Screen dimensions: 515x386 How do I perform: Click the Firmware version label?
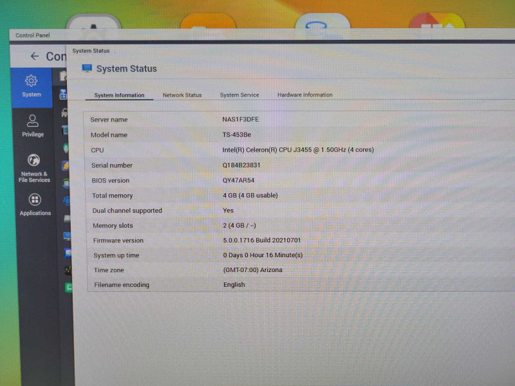click(x=118, y=240)
